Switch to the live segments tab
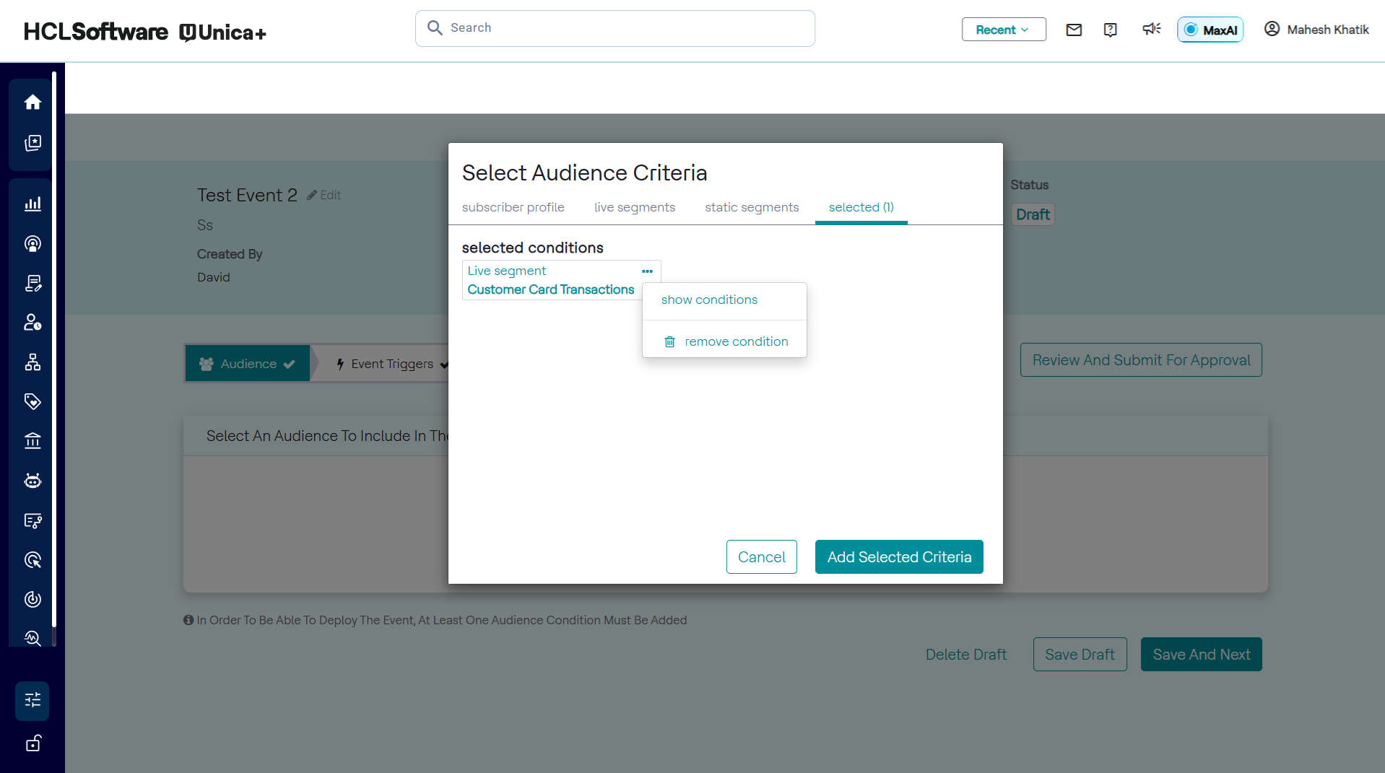This screenshot has height=773, width=1385. coord(634,208)
